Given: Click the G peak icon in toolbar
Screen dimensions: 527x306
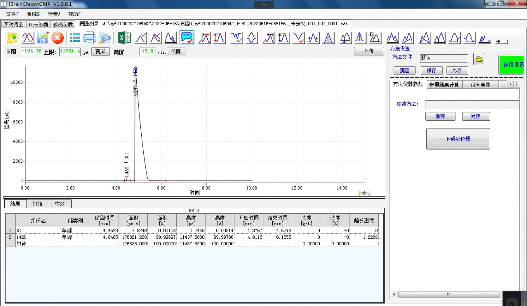Looking at the screenshot, I should tap(374, 38).
